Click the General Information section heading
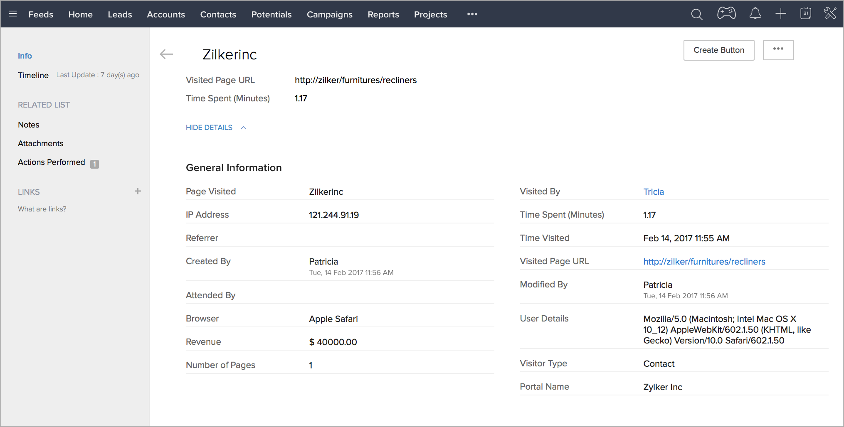Viewport: 844px width, 427px height. (234, 168)
